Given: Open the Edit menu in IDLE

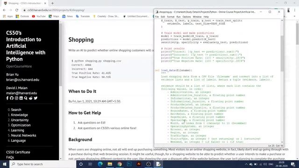Looking at the screenshot, I should [x=163, y=17].
